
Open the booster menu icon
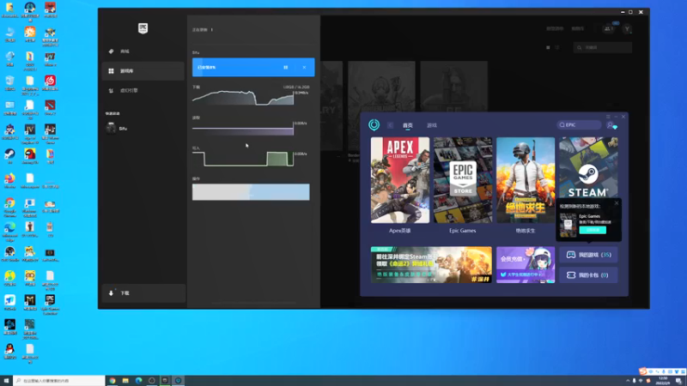coord(608,117)
